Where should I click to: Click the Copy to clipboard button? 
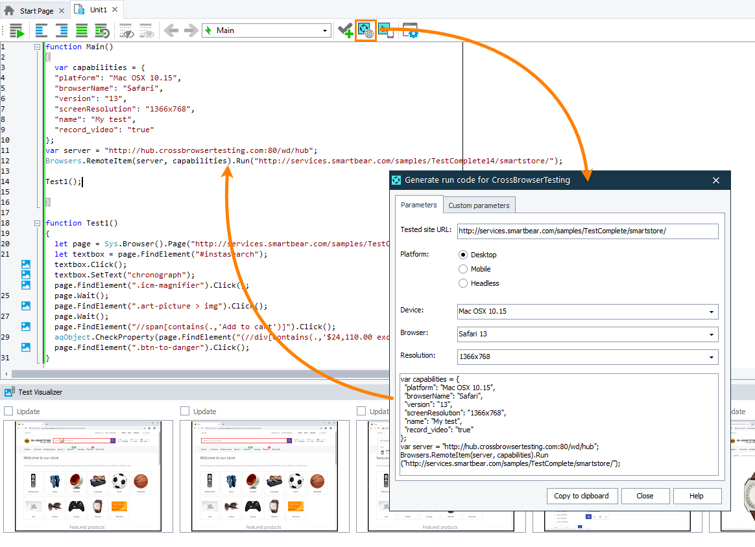click(582, 496)
